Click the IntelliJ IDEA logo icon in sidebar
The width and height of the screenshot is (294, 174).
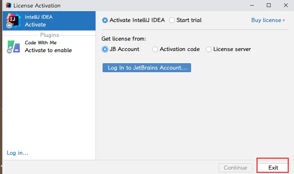point(13,21)
